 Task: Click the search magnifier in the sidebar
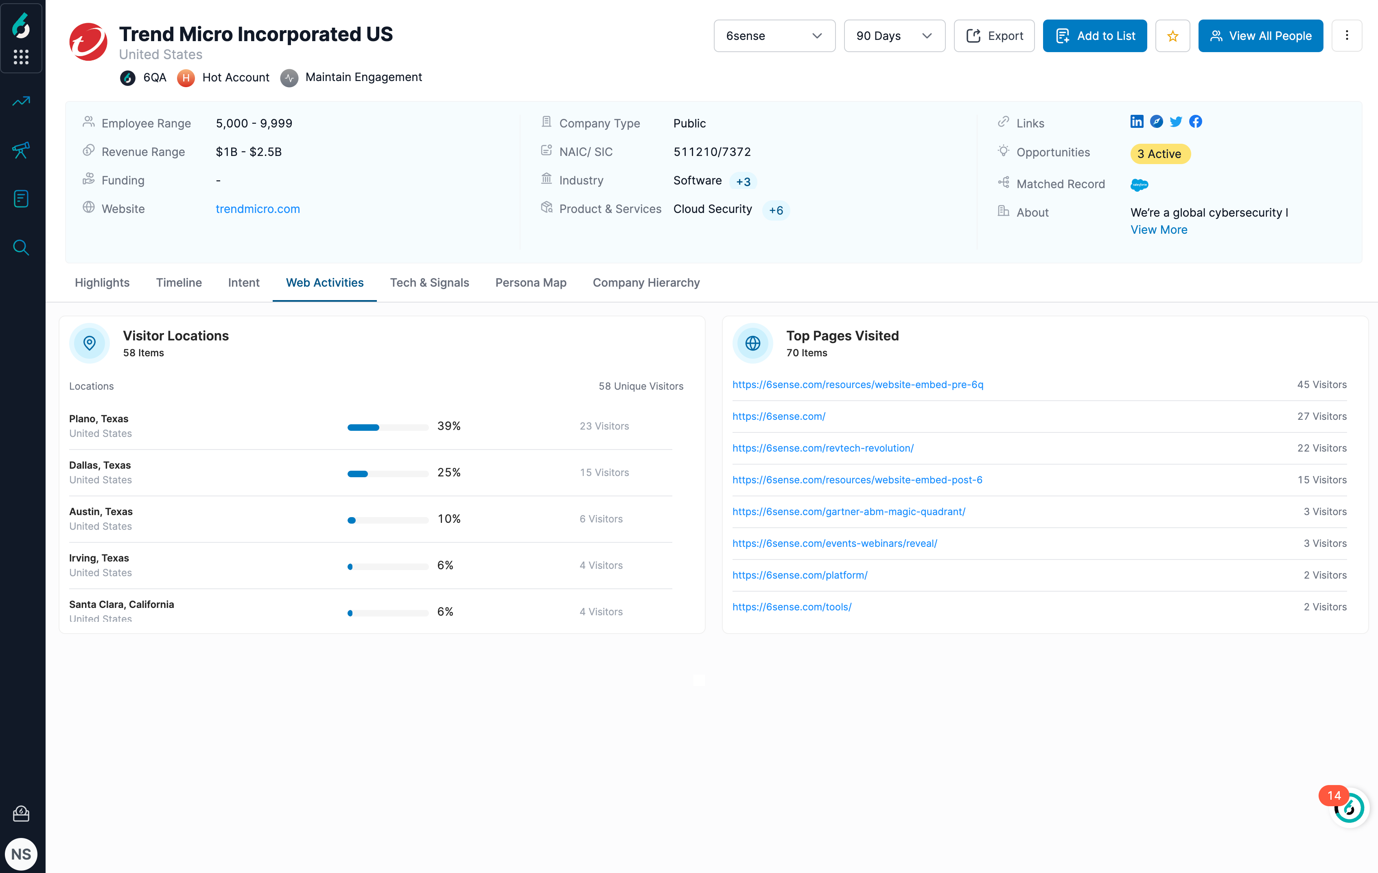pos(21,247)
